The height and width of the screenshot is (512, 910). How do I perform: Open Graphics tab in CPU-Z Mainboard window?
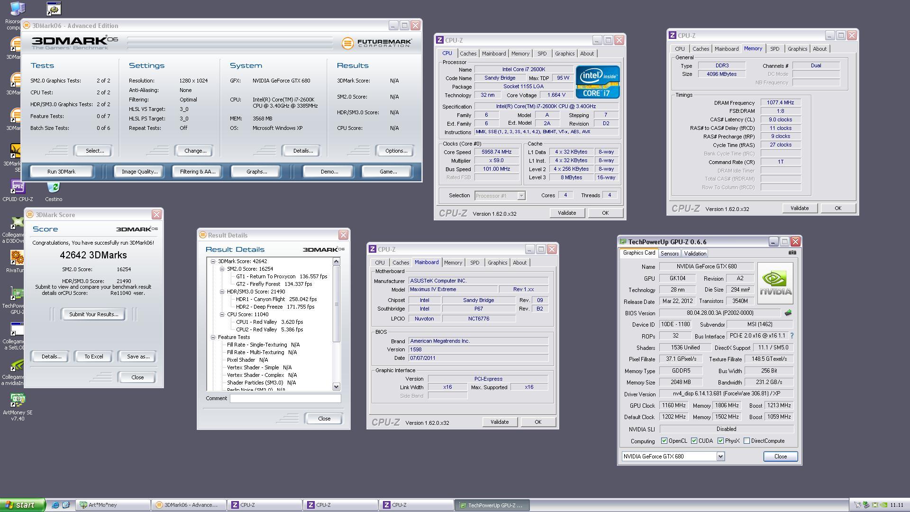(x=497, y=263)
